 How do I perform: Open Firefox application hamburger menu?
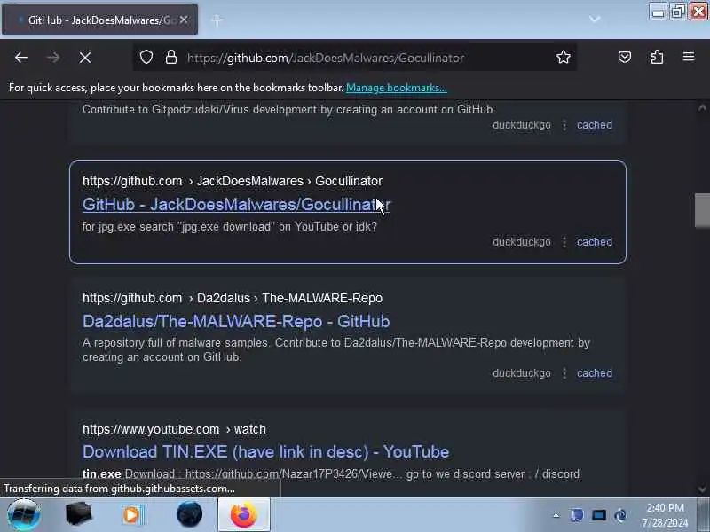(x=689, y=57)
